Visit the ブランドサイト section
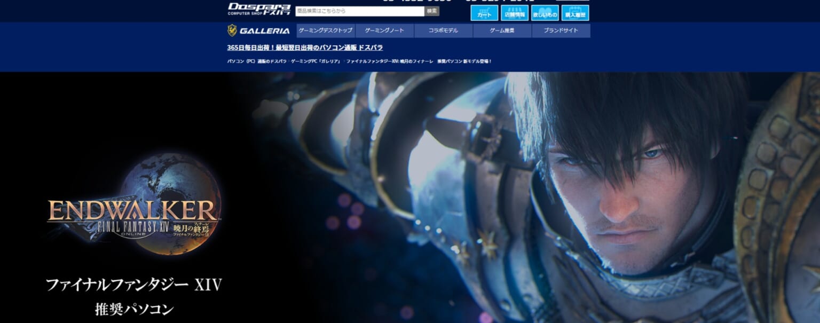The image size is (820, 323). tap(562, 31)
